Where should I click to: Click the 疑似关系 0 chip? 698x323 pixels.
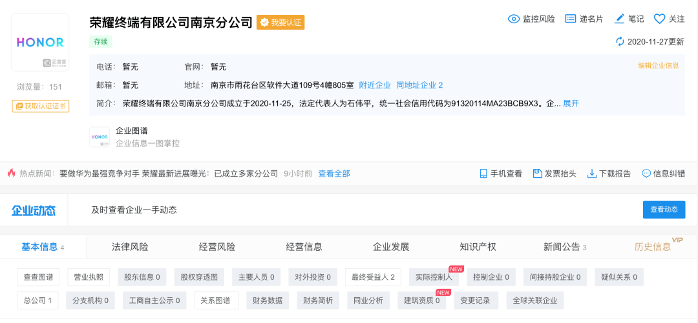pyautogui.click(x=619, y=277)
